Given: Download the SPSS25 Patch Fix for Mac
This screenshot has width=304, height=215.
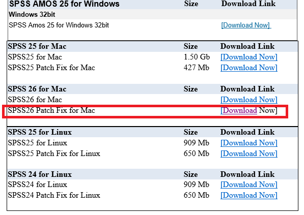Looking at the screenshot, I should tap(249, 68).
